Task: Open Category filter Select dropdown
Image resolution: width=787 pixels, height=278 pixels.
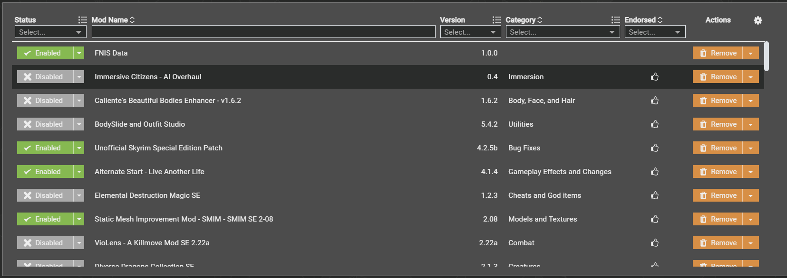Action: click(x=563, y=32)
